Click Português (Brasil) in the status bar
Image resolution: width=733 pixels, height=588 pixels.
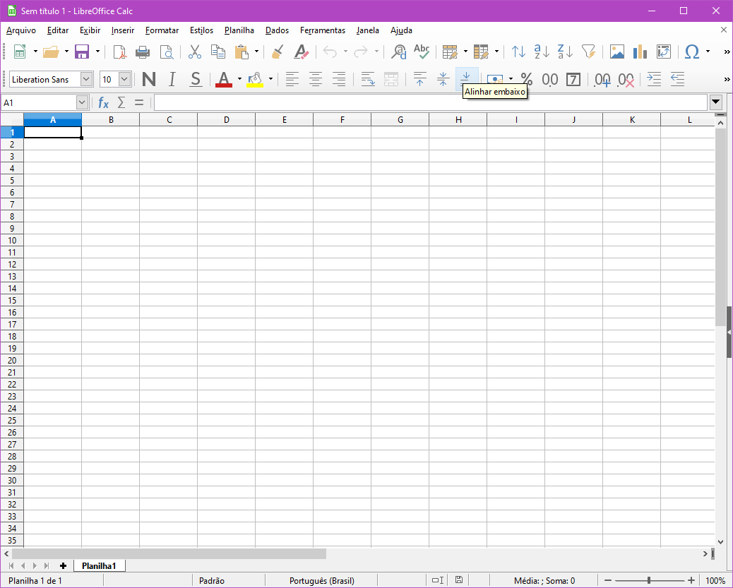point(323,580)
